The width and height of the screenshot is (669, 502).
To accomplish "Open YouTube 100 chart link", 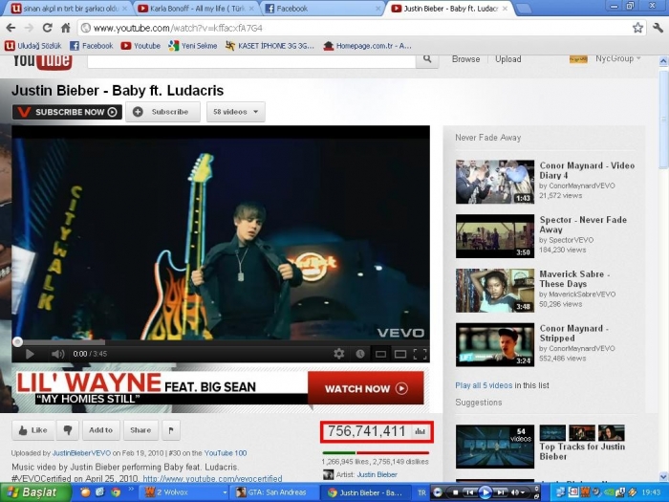I will point(226,453).
